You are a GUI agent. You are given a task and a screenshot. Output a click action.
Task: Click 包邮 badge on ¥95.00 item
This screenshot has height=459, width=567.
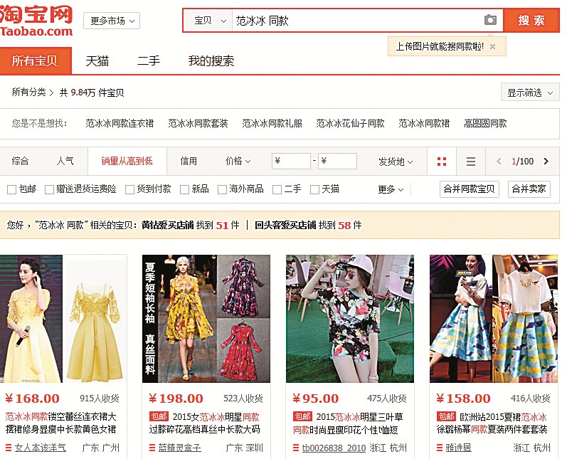[302, 417]
